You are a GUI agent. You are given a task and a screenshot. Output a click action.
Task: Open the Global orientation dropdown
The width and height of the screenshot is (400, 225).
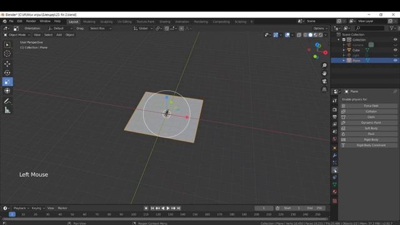tap(143, 28)
